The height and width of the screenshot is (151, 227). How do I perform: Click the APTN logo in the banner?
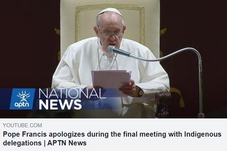point(22,99)
